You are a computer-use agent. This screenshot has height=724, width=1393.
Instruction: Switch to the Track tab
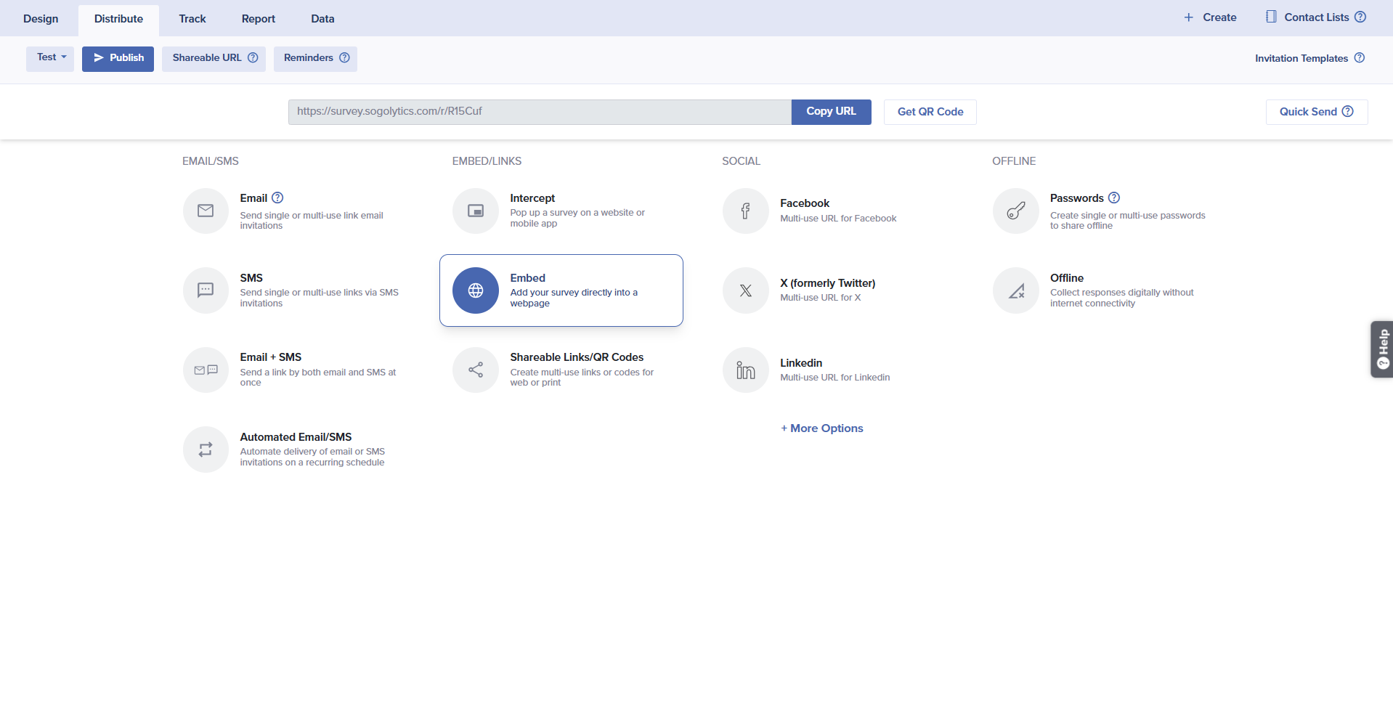192,19
